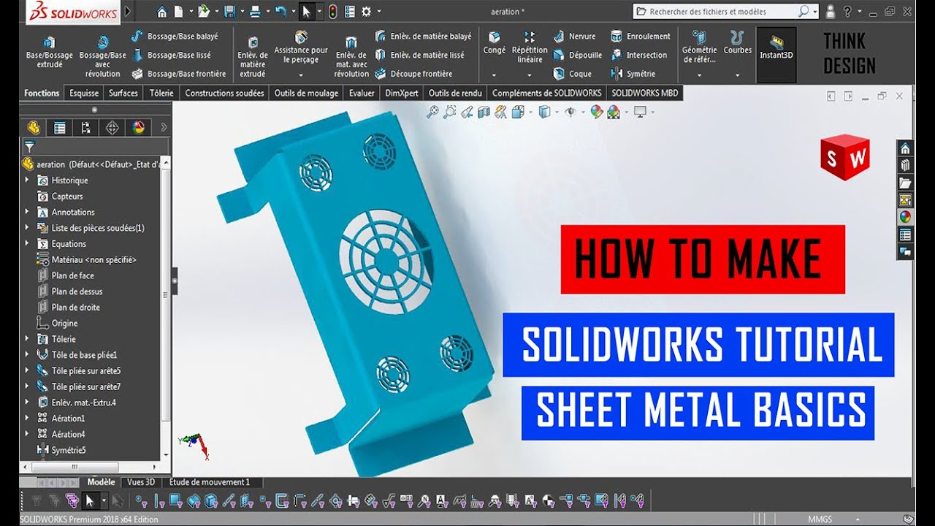Open the Options gear icon
The image size is (935, 526).
(x=367, y=12)
